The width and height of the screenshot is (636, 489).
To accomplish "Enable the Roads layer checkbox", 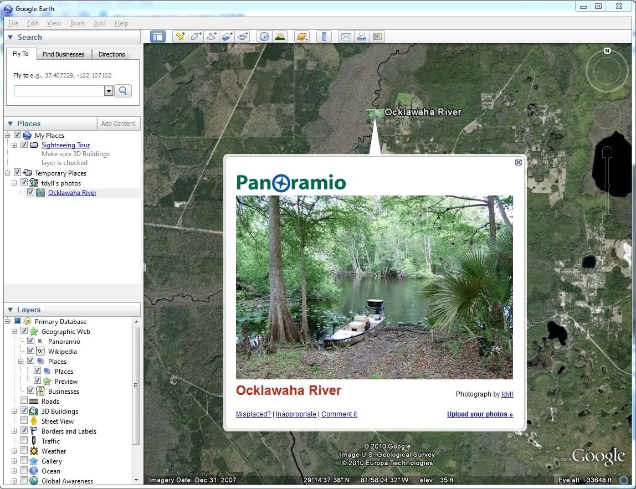I will [x=24, y=400].
